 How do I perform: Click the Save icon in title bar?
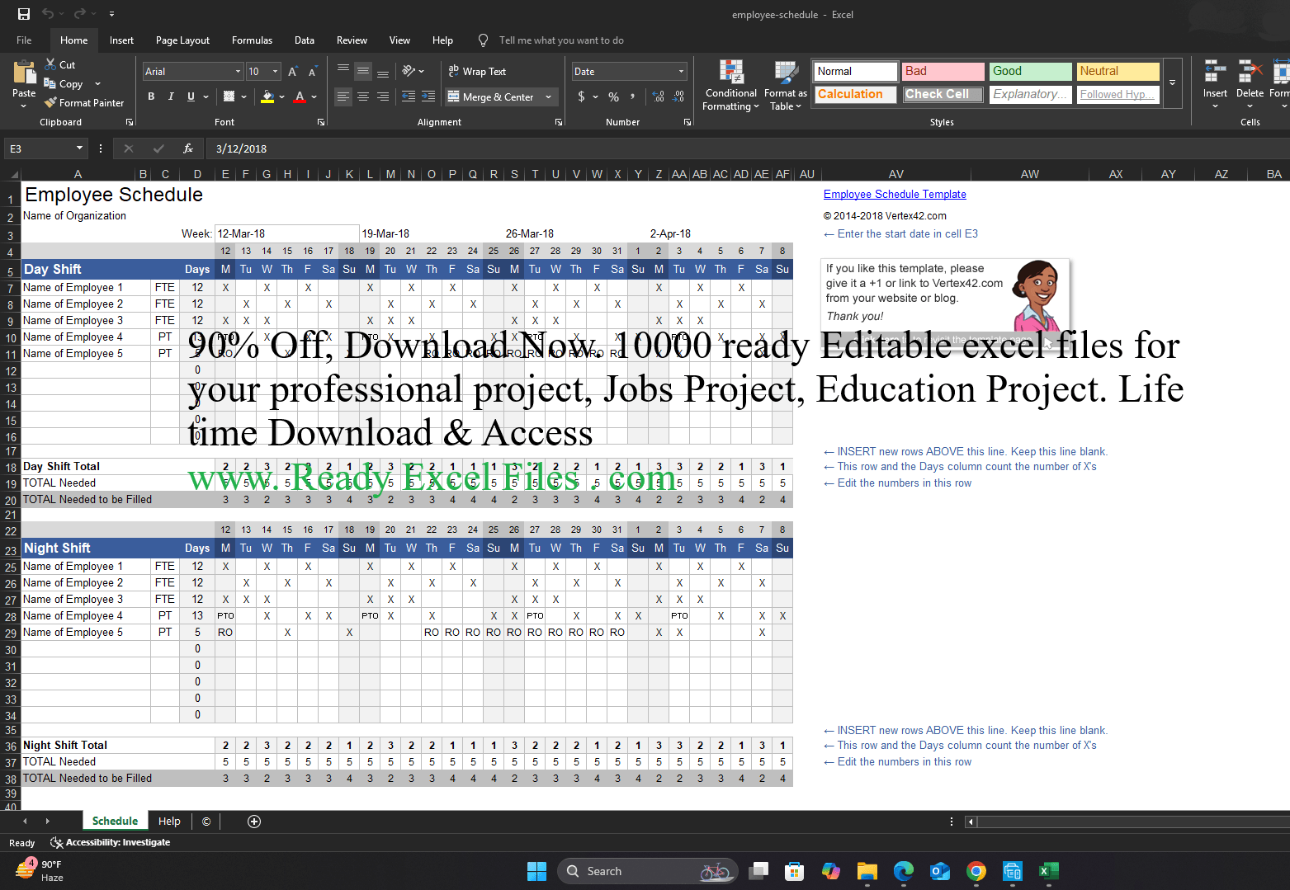(x=23, y=14)
